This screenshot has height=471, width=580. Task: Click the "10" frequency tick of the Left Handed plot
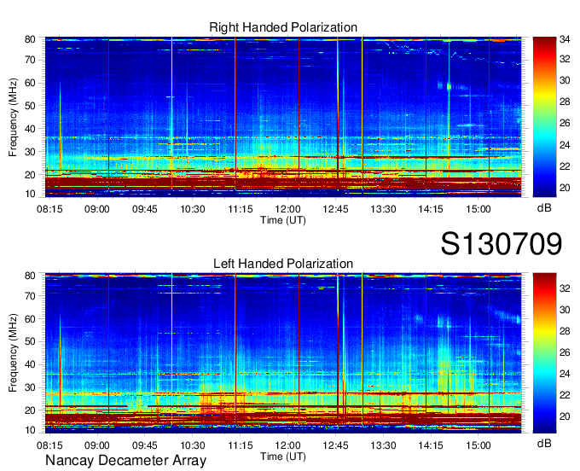pyautogui.click(x=30, y=430)
